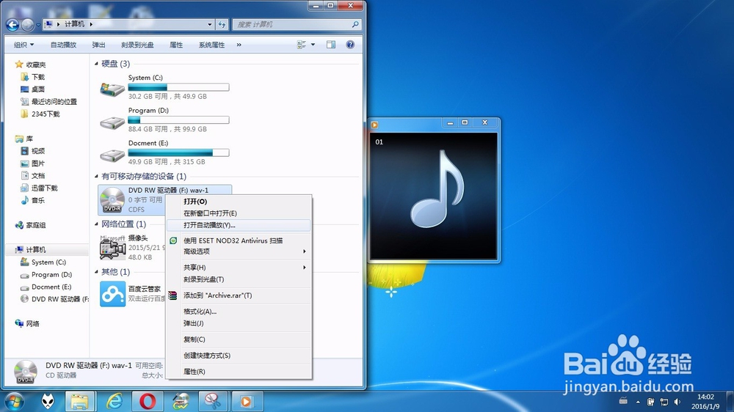
Task: Show hidden tray icons arrow
Action: click(x=638, y=402)
